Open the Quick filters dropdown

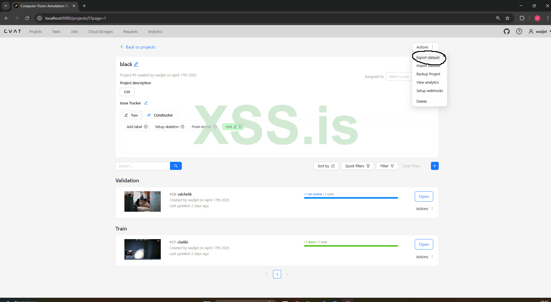tap(357, 166)
